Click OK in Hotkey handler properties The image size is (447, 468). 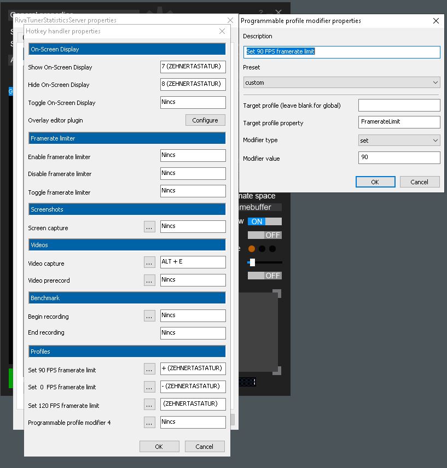click(x=159, y=447)
